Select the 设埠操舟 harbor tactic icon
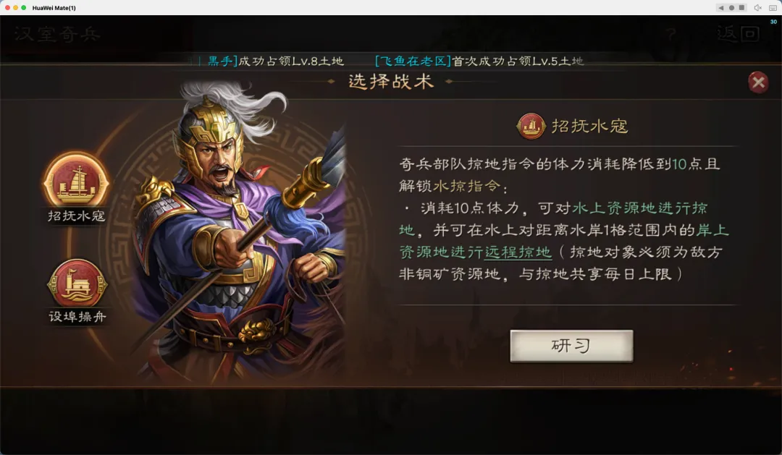Viewport: 782px width, 455px height. click(x=77, y=284)
